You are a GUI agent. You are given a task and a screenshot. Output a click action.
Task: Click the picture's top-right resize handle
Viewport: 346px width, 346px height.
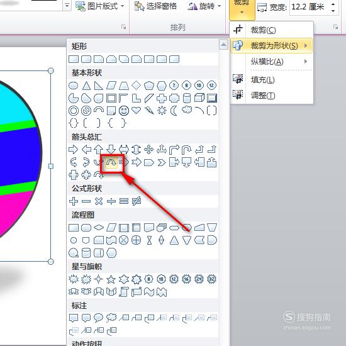51,70
